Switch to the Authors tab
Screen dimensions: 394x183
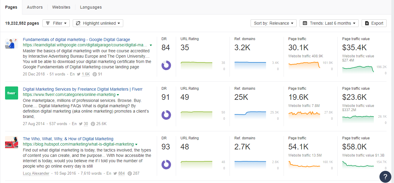(x=35, y=7)
